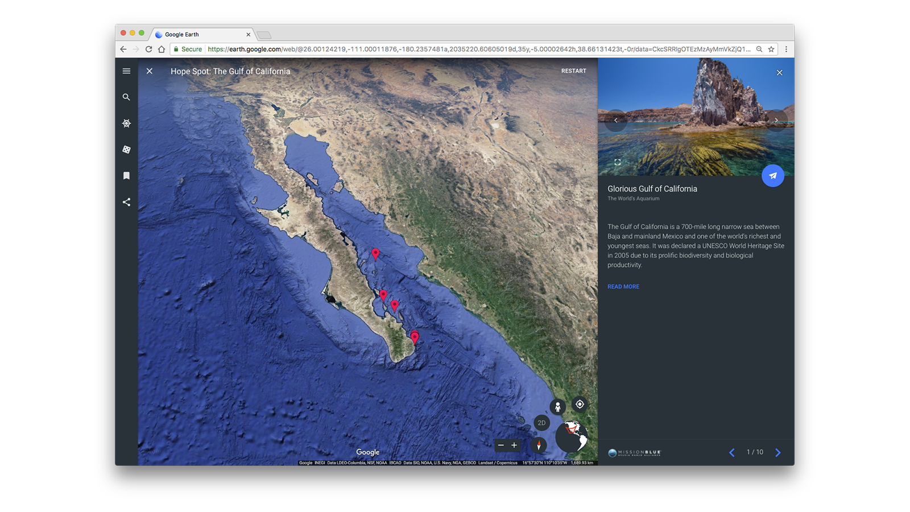This screenshot has width=910, height=512.
Task: Zoom in the map with plus
Action: (x=514, y=445)
